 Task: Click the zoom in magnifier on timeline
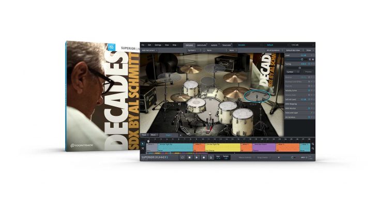point(313,144)
